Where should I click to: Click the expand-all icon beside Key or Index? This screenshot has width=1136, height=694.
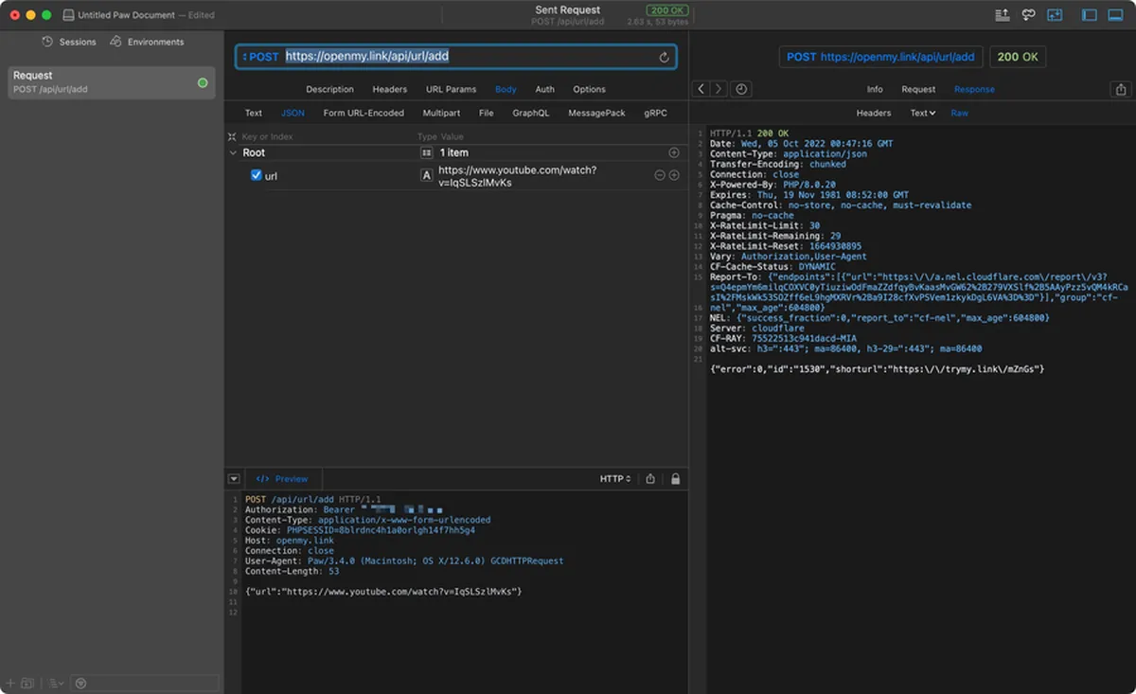coord(232,136)
